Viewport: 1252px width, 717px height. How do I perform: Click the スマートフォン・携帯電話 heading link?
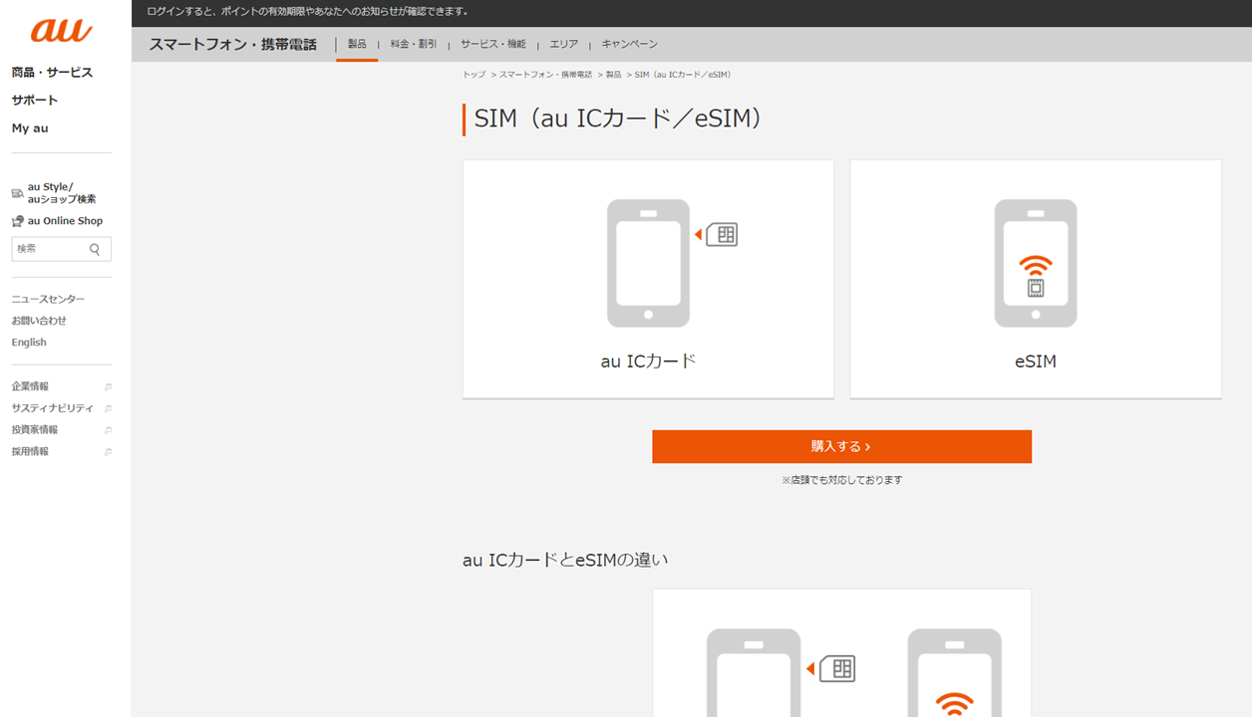tap(233, 44)
